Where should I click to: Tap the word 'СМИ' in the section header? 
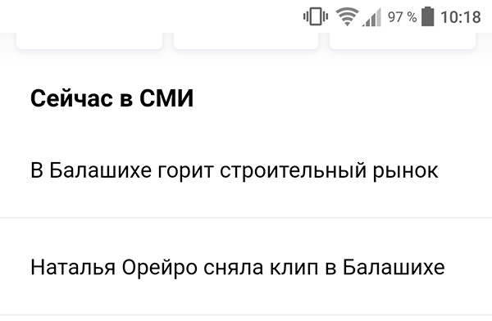coord(166,98)
